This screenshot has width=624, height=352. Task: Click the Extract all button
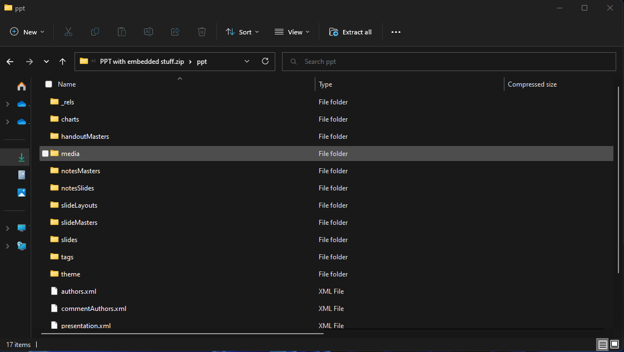tap(350, 32)
